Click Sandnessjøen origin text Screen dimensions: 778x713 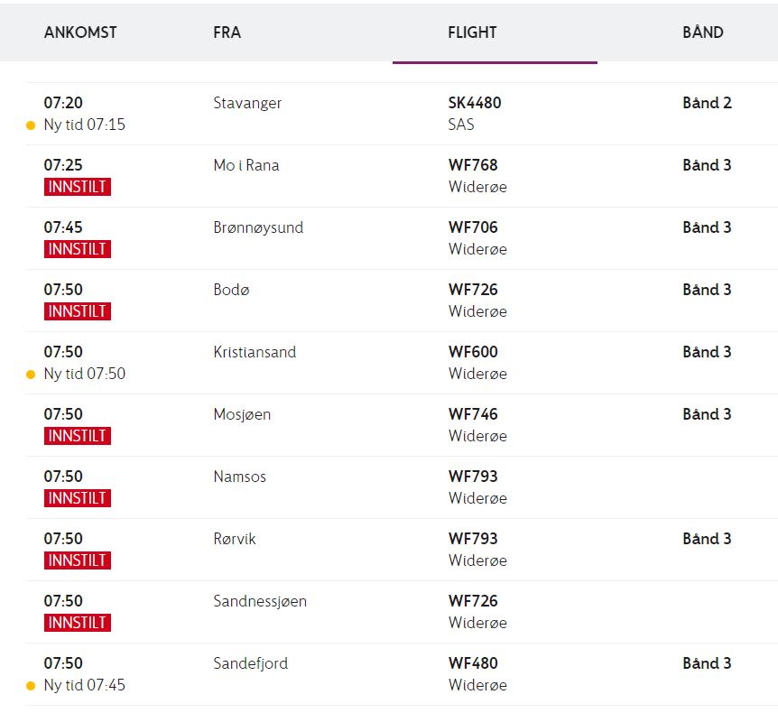260,601
